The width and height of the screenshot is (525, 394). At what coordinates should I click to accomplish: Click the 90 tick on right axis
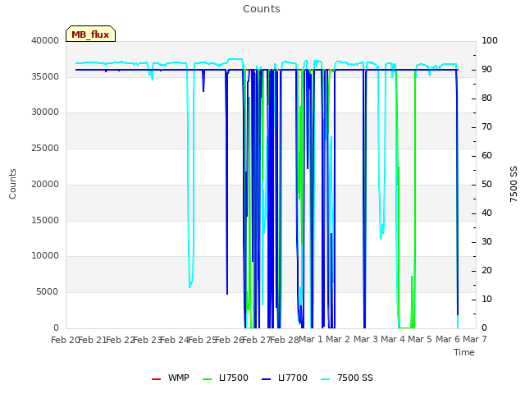pos(486,69)
